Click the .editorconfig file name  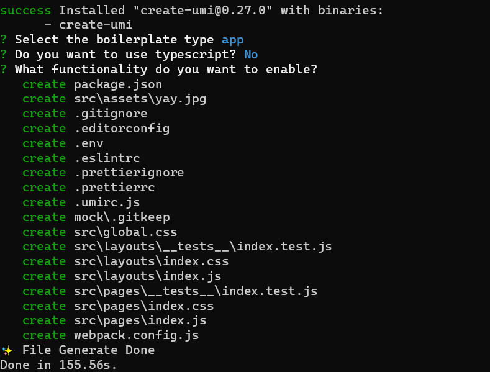tap(122, 129)
